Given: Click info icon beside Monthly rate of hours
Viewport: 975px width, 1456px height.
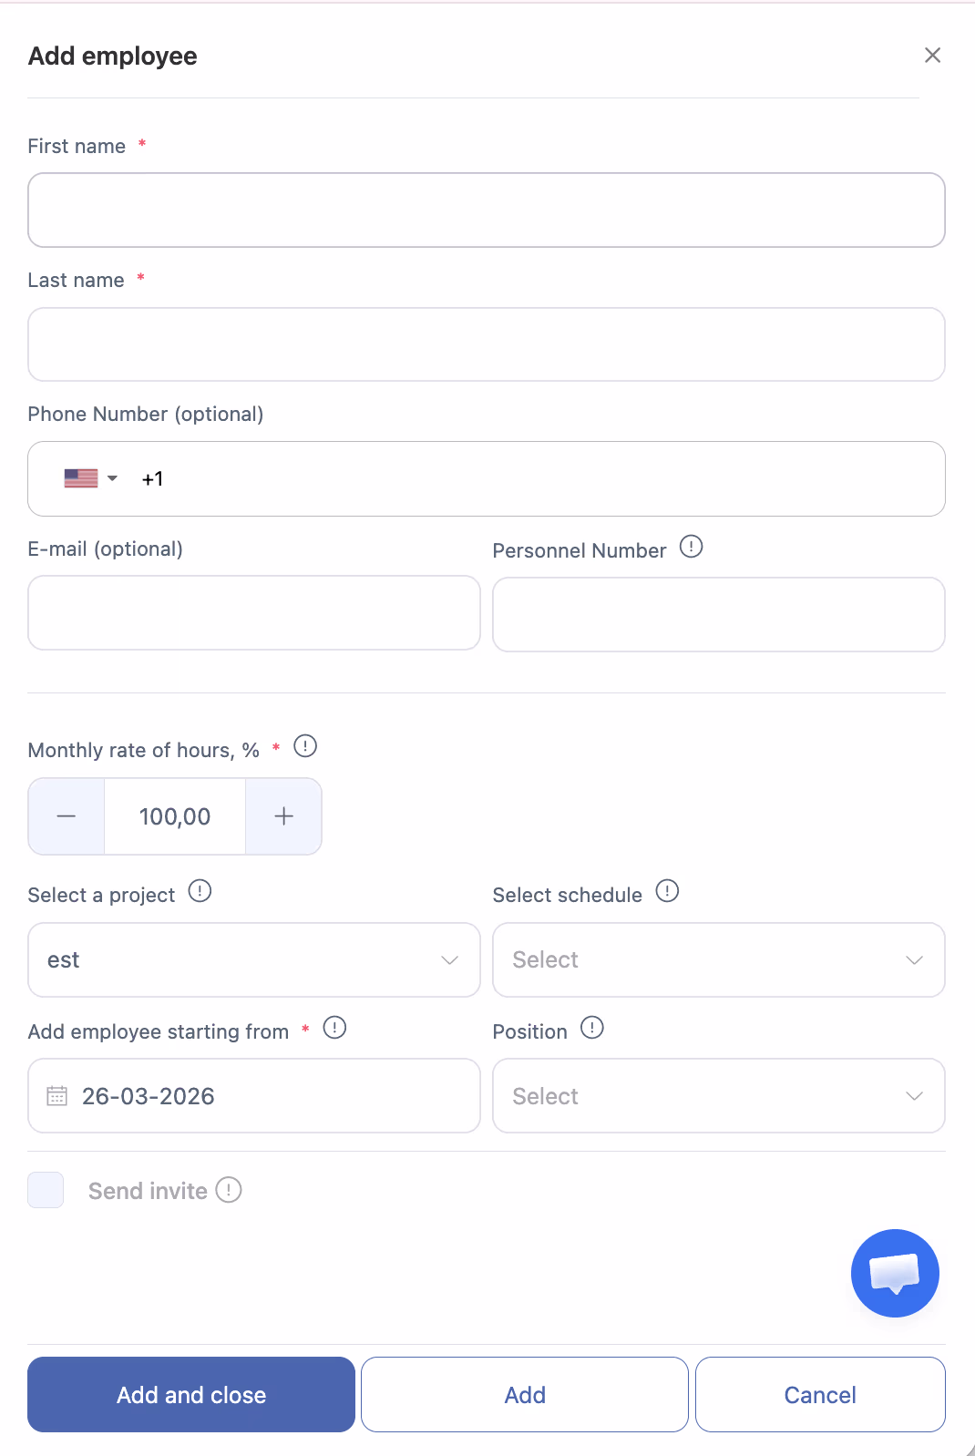Looking at the screenshot, I should point(305,746).
